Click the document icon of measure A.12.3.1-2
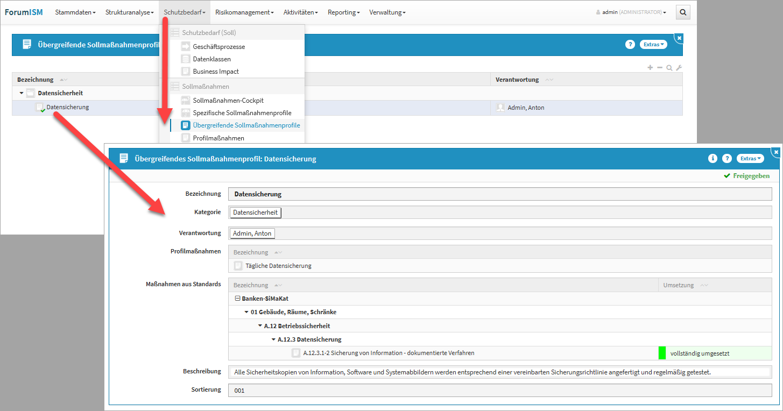 295,353
